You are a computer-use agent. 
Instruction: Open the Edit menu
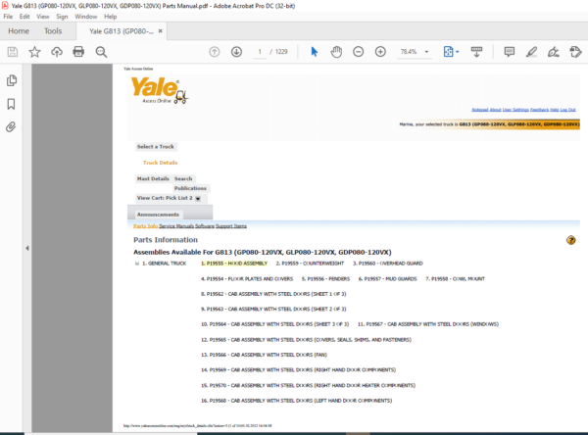coord(24,17)
